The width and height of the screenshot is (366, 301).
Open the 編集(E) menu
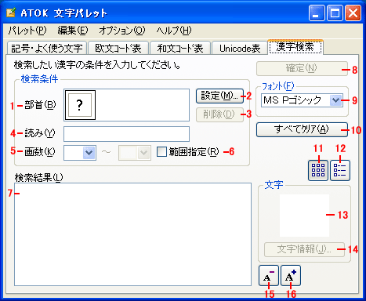tap(73, 31)
